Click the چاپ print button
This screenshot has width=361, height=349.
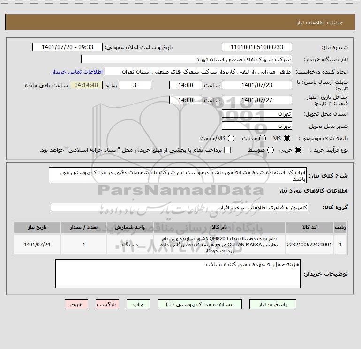[x=138, y=304]
